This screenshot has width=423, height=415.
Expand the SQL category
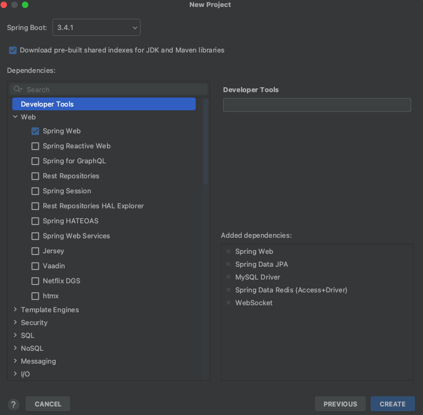coord(16,335)
